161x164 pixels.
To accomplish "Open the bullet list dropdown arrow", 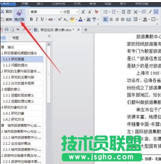I will [x=109, y=12].
